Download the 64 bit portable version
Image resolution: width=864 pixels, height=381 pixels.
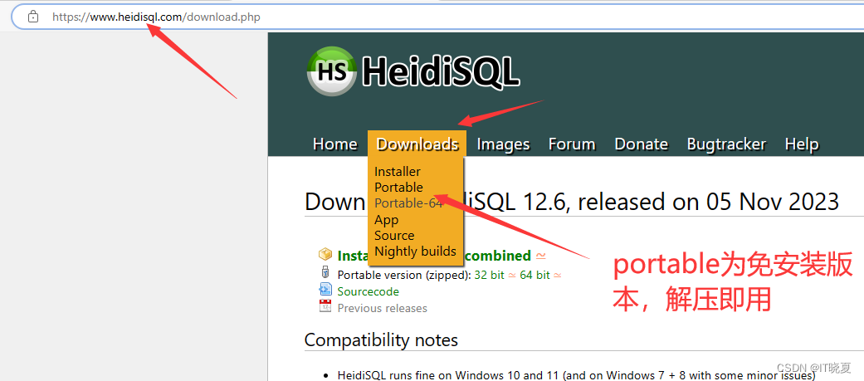tap(535, 275)
